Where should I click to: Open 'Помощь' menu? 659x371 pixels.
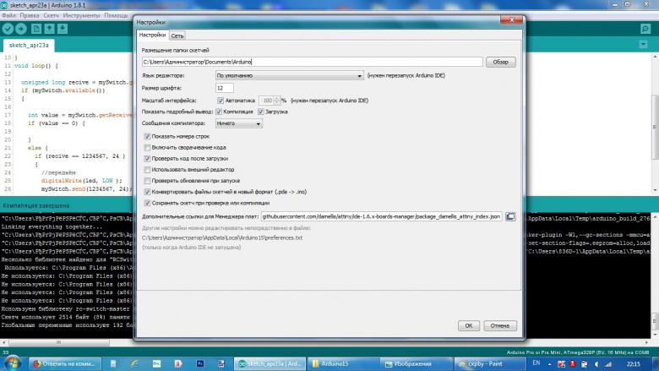point(116,15)
